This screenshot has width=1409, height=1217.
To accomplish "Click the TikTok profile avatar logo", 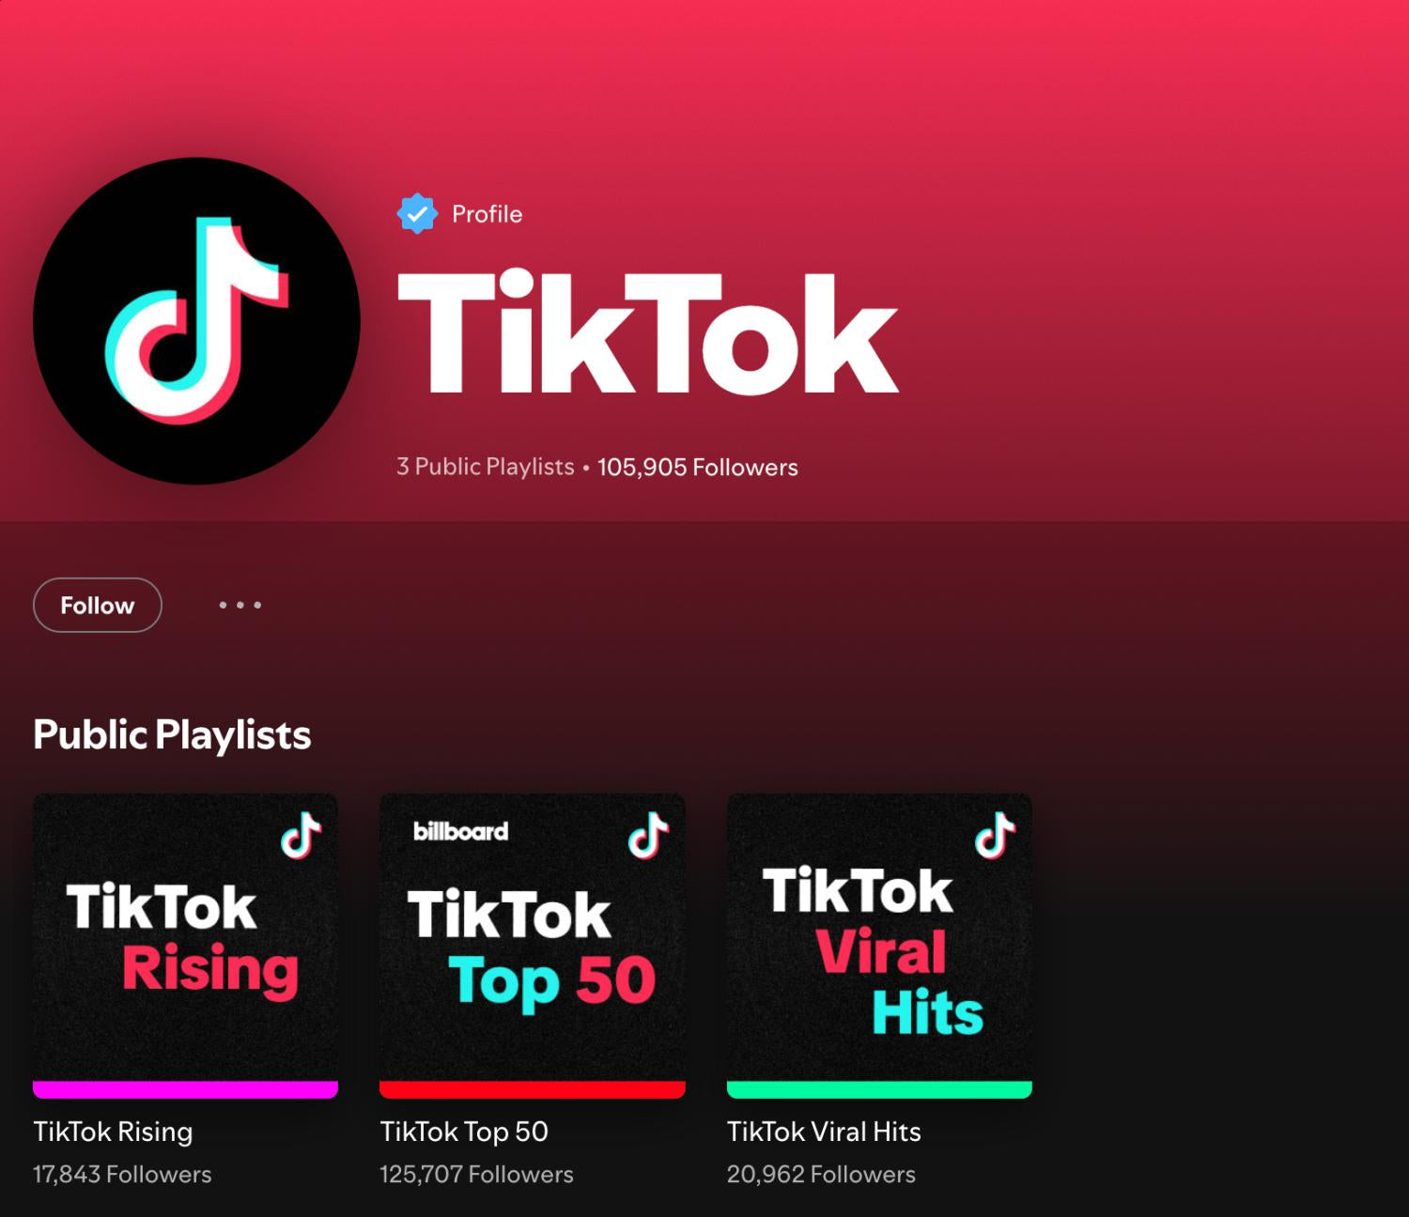I will 196,321.
